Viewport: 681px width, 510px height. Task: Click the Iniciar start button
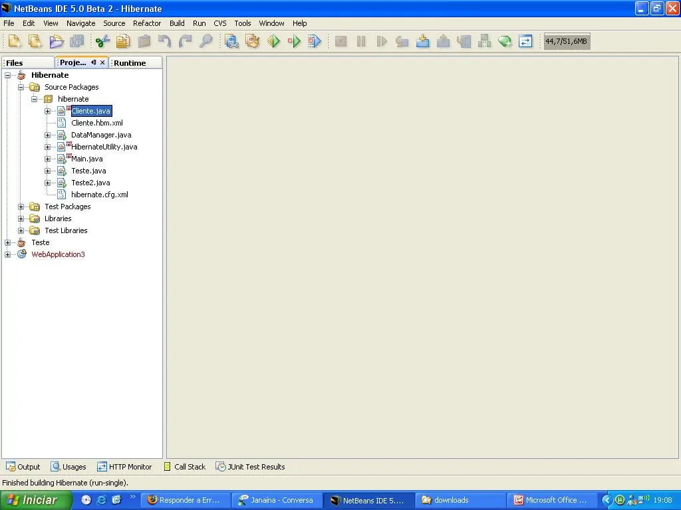coord(36,501)
